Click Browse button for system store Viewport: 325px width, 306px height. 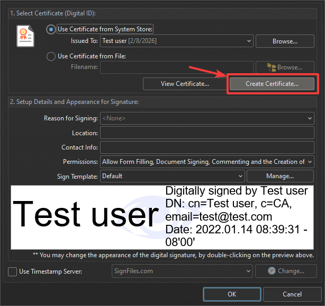[285, 41]
